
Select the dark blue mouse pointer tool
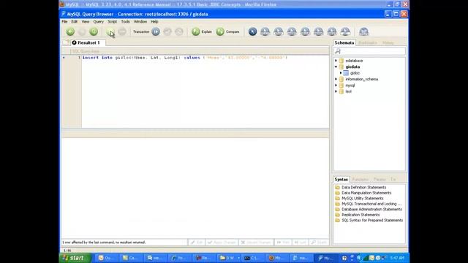tap(252, 31)
